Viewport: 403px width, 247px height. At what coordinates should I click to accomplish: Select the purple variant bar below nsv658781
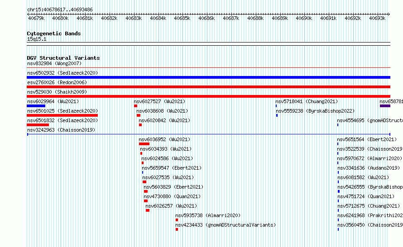[385, 106]
